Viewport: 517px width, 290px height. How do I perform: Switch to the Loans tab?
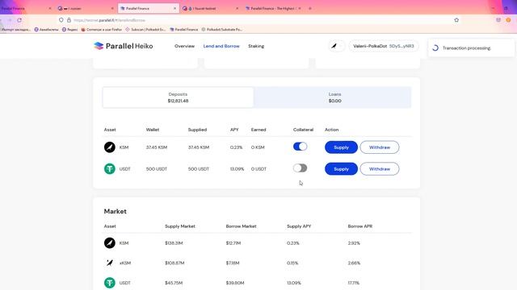[334, 97]
